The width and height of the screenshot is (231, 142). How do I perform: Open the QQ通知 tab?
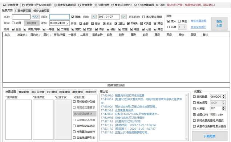tap(52, 92)
